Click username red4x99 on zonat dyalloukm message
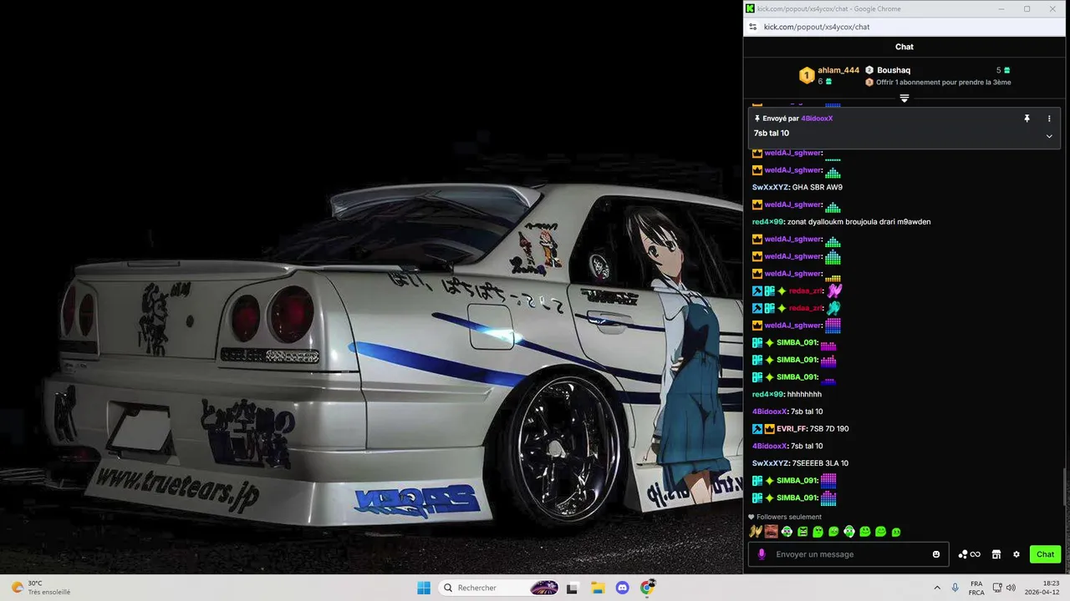The width and height of the screenshot is (1070, 601). [768, 222]
